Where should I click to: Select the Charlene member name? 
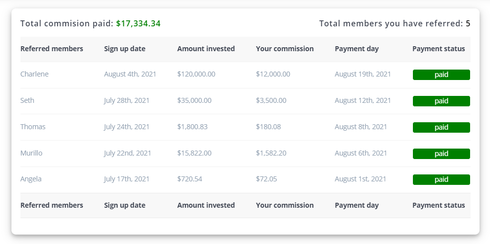34,74
